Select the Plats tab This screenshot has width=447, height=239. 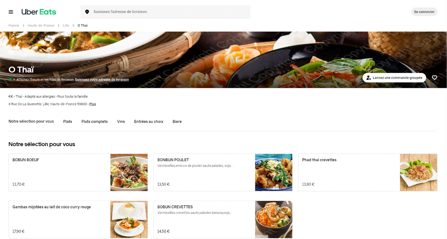point(67,122)
